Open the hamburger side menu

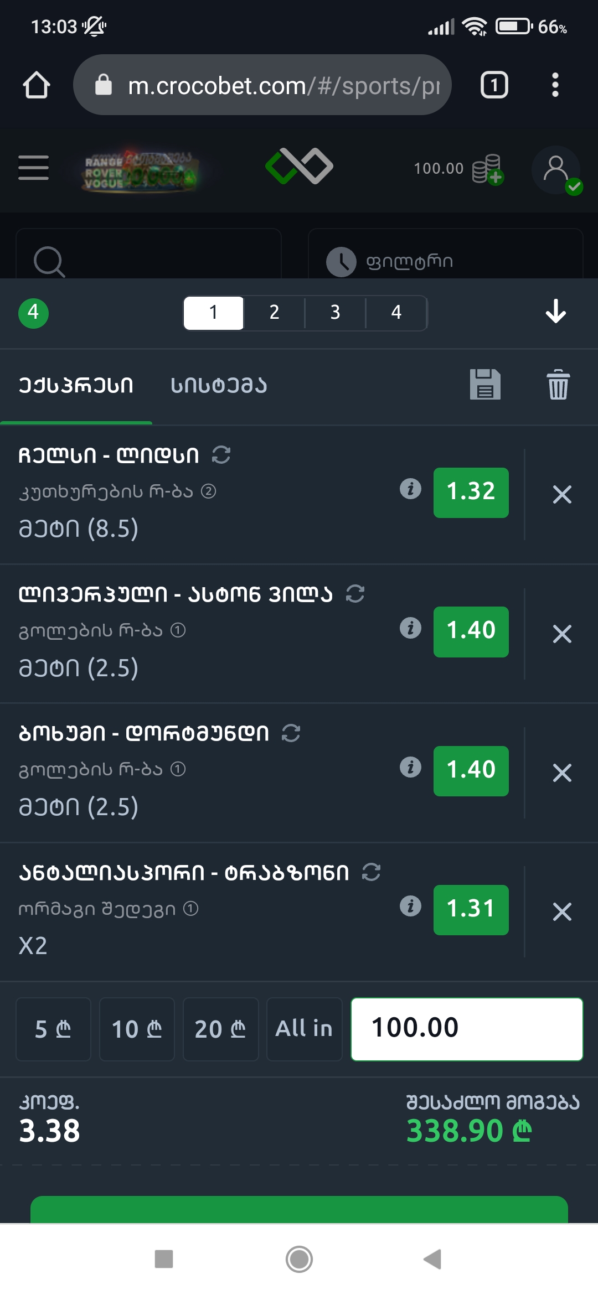(x=34, y=168)
